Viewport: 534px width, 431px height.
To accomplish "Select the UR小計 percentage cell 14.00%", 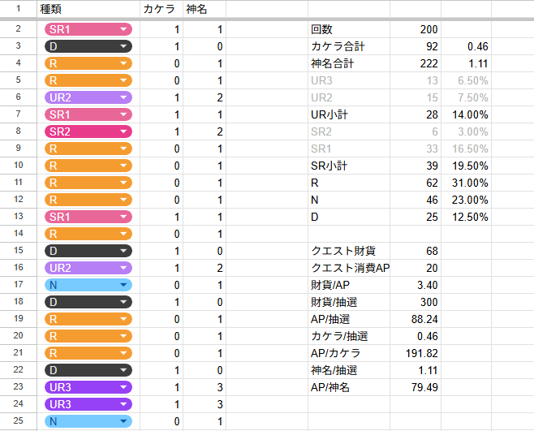I will coord(467,114).
